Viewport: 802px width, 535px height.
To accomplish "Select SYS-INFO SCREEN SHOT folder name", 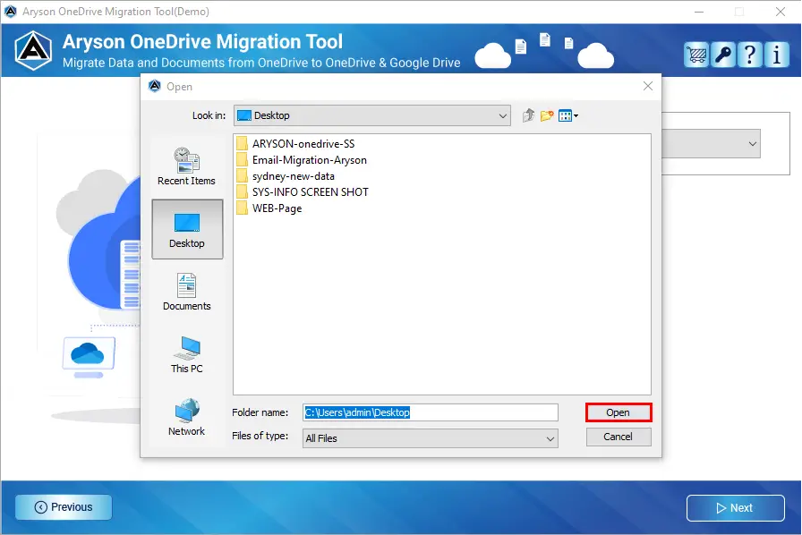I will [310, 192].
